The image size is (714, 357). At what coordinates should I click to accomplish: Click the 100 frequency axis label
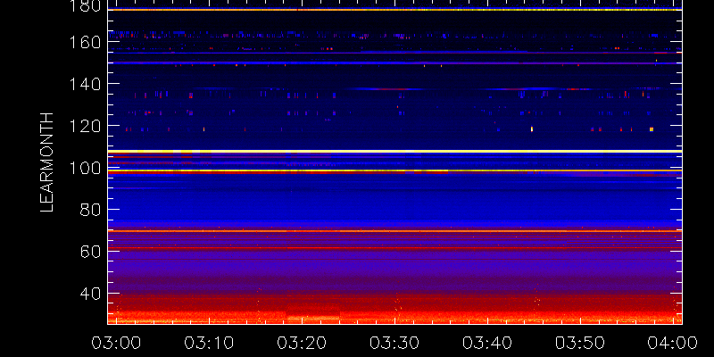[x=86, y=168]
